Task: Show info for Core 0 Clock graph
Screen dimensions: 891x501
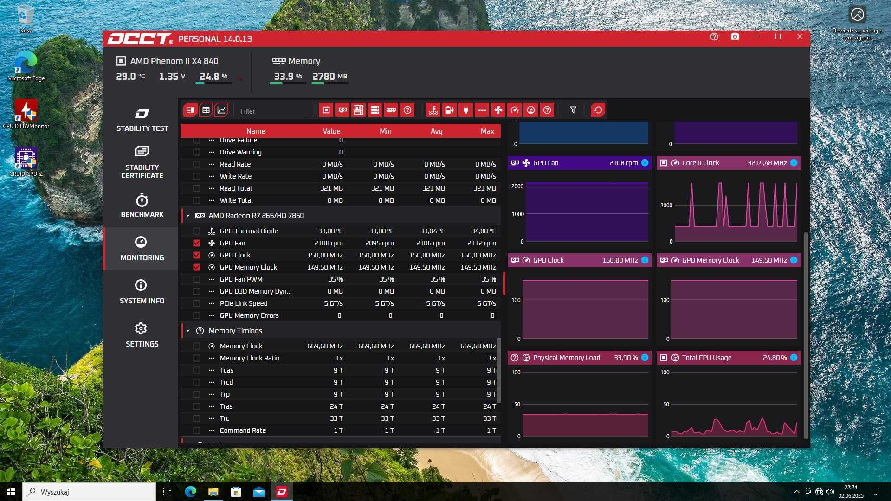Action: tap(794, 163)
